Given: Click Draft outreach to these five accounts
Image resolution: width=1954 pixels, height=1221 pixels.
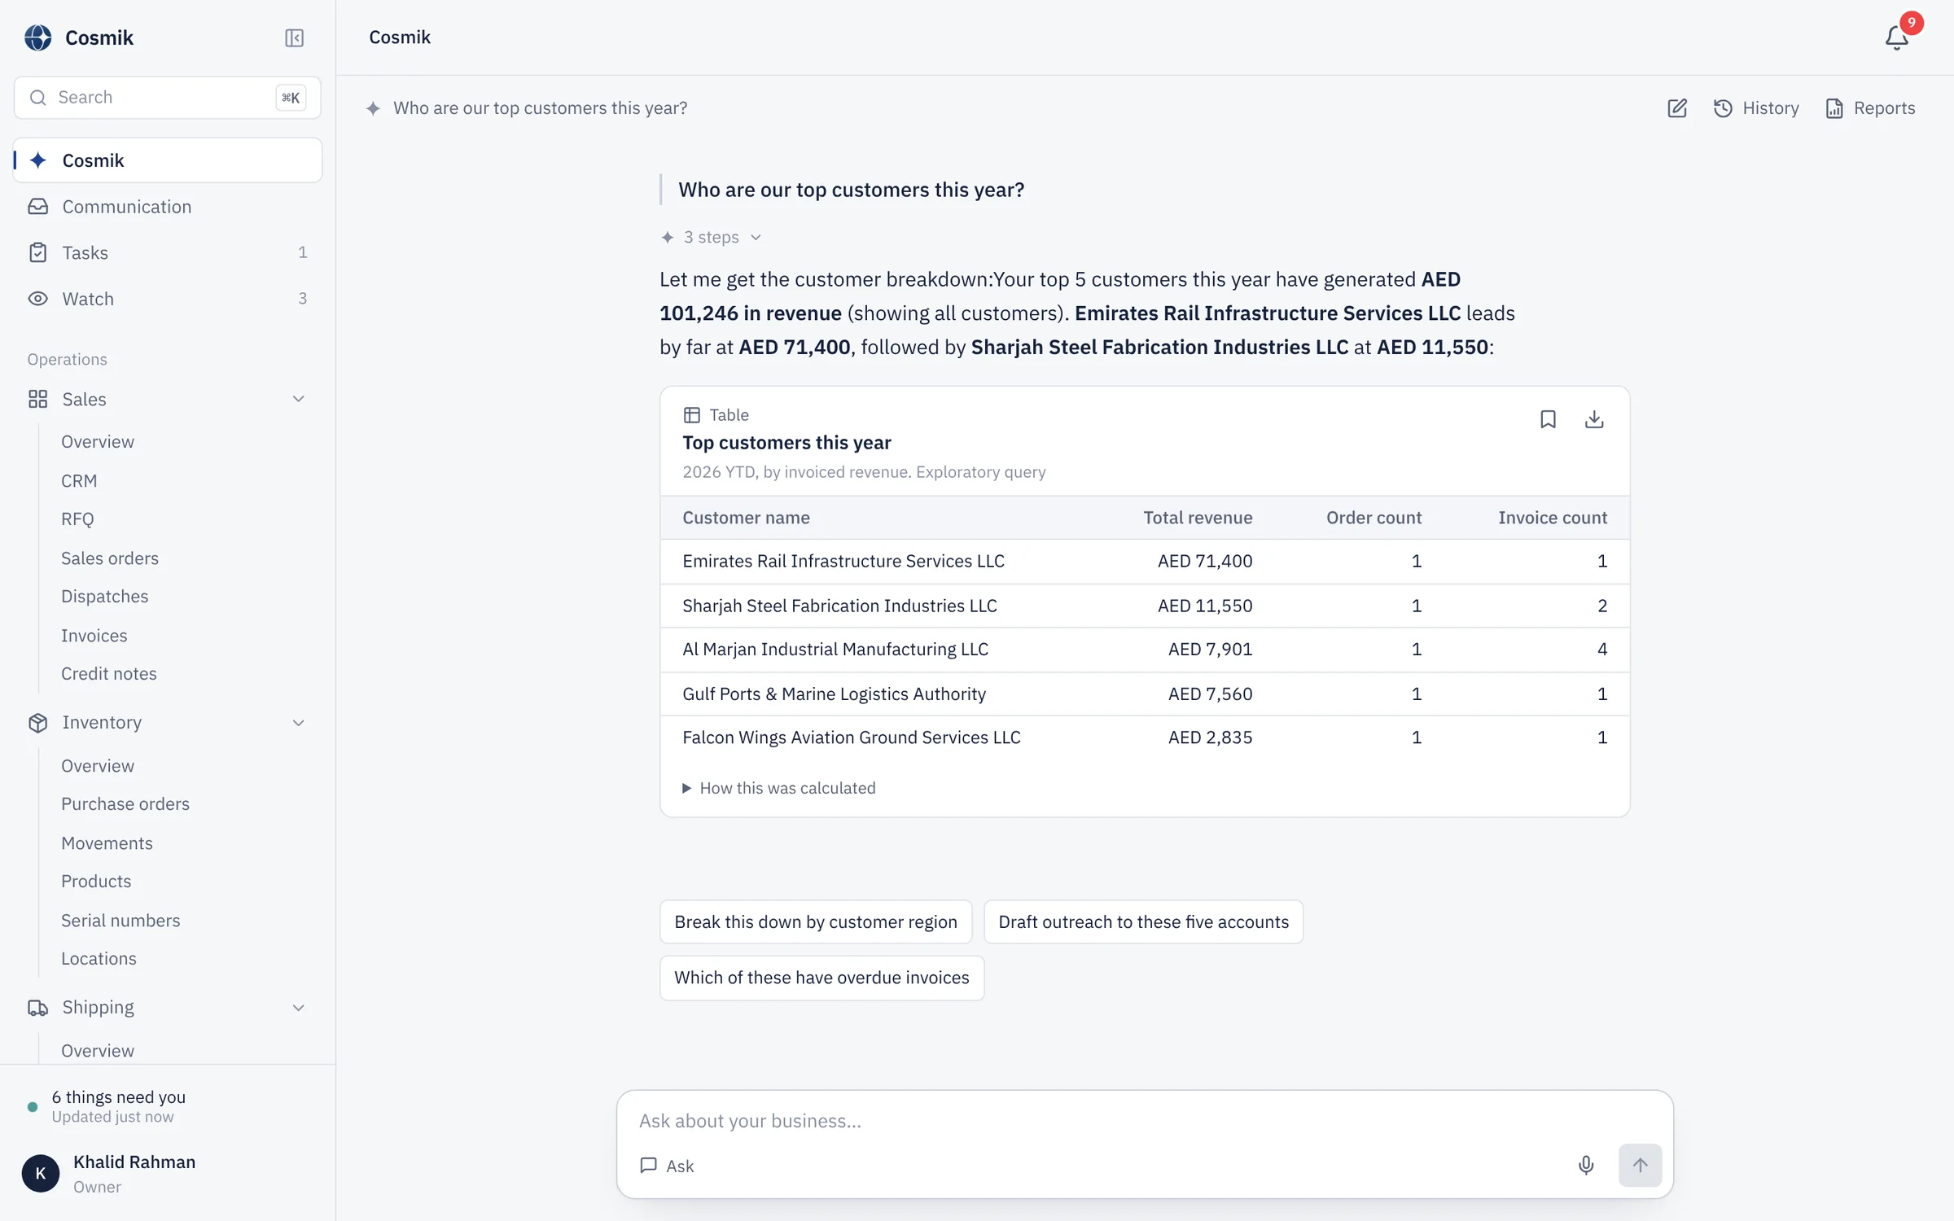Looking at the screenshot, I should [x=1143, y=922].
